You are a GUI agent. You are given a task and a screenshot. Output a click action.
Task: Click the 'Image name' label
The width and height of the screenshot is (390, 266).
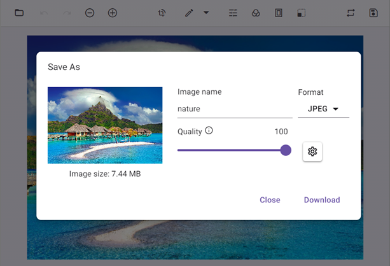pyautogui.click(x=200, y=92)
